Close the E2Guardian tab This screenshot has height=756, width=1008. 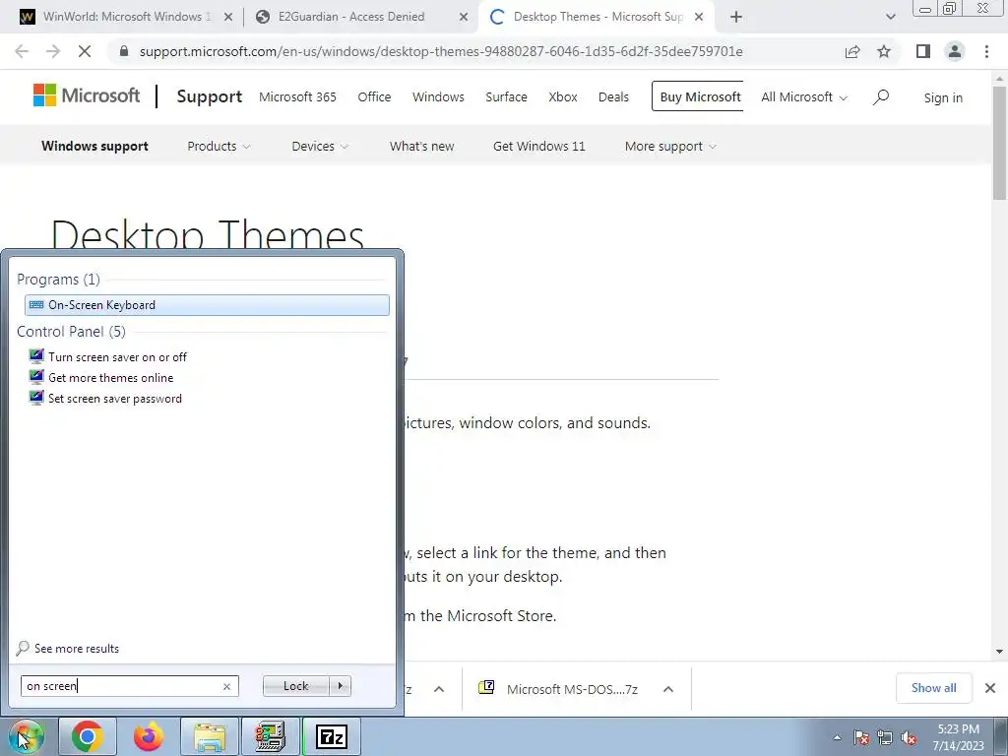pyautogui.click(x=464, y=18)
